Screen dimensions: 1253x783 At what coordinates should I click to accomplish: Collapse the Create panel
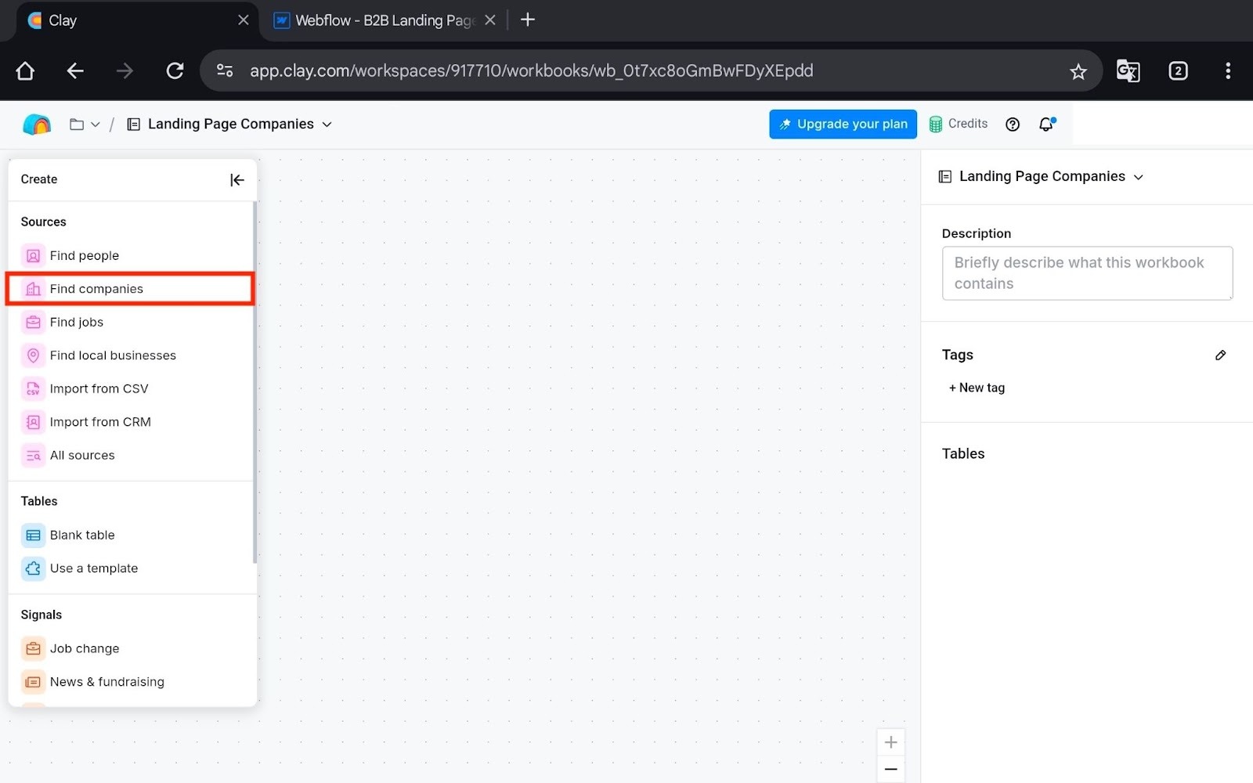pos(237,180)
